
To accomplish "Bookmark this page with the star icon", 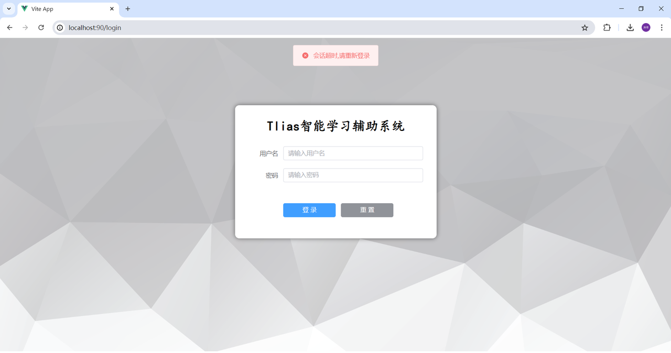I will pos(585,28).
